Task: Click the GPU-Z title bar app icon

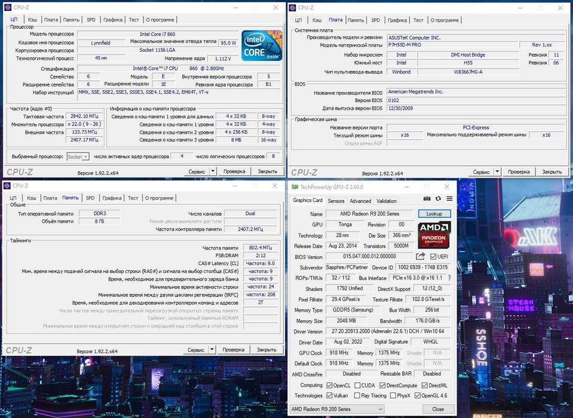Action: (x=295, y=187)
